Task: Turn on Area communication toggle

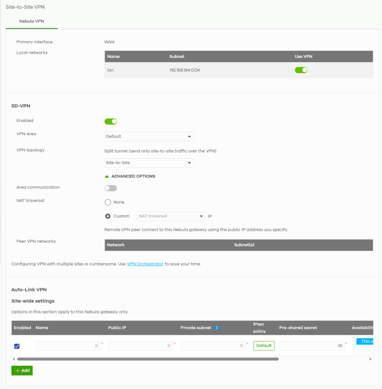Action: (x=111, y=188)
